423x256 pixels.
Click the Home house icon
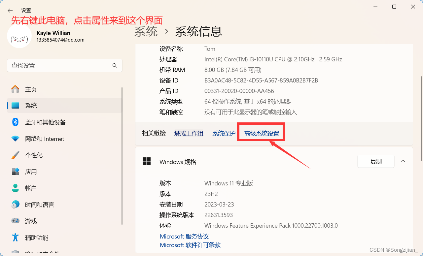[15, 89]
